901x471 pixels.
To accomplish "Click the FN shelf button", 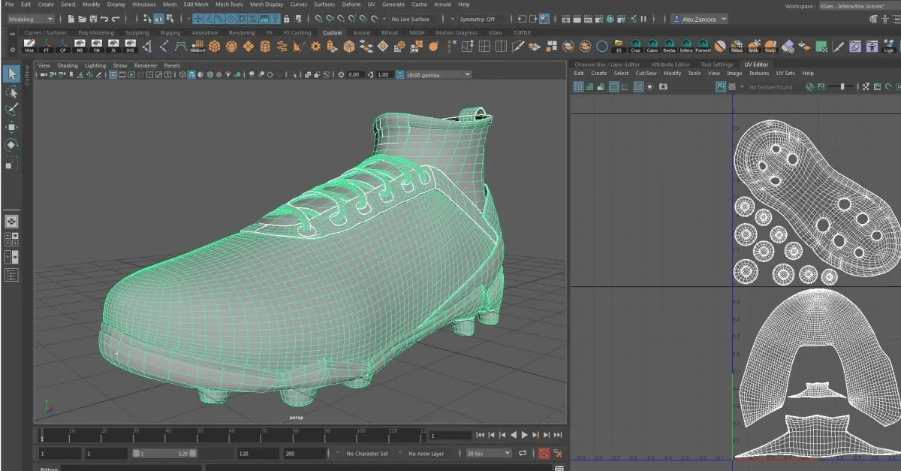I will click(97, 47).
